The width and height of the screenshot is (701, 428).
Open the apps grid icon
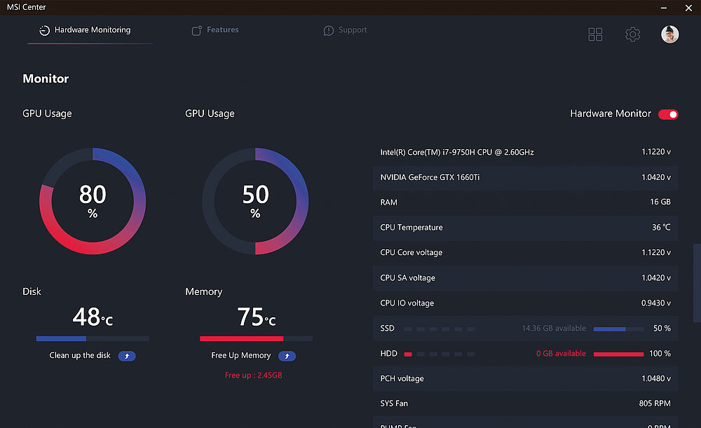(x=595, y=34)
